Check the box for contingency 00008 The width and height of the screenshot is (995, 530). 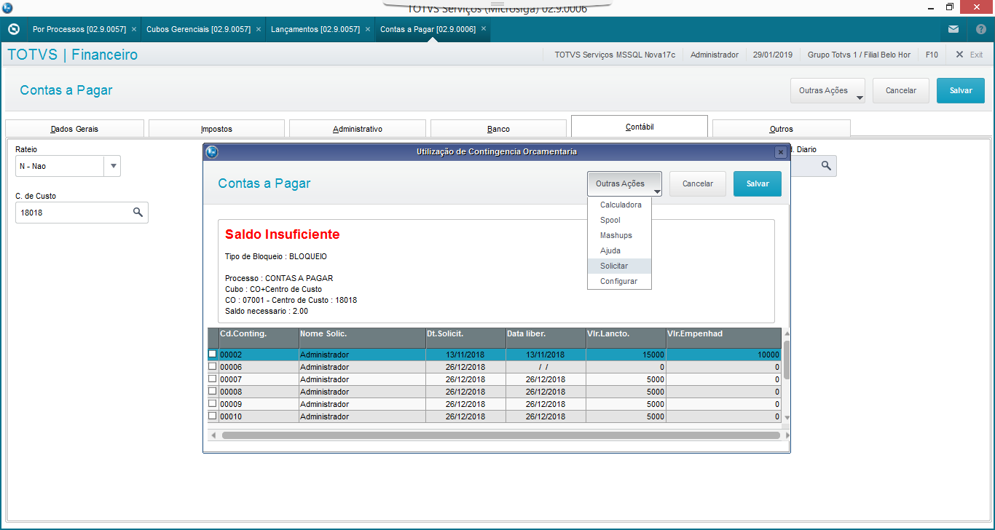coord(213,391)
